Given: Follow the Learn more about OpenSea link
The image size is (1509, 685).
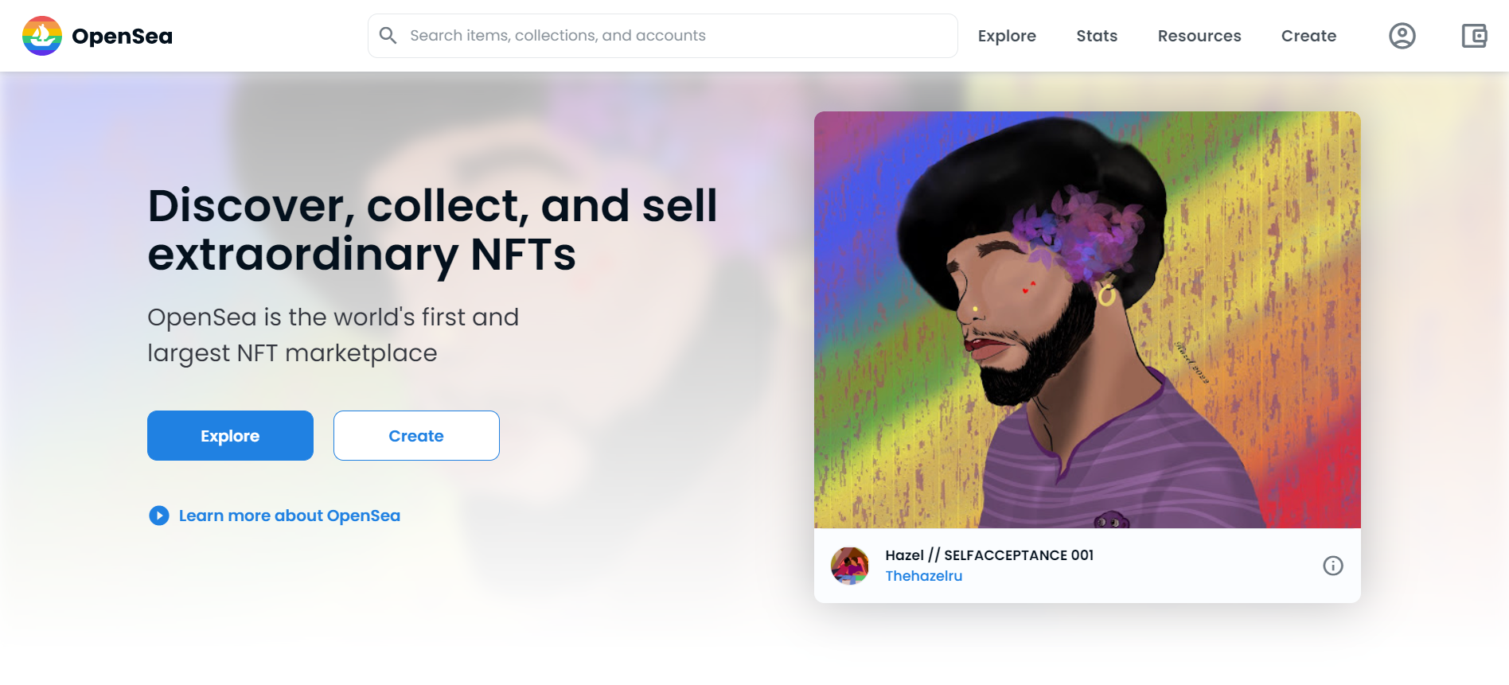Looking at the screenshot, I should coord(289,516).
